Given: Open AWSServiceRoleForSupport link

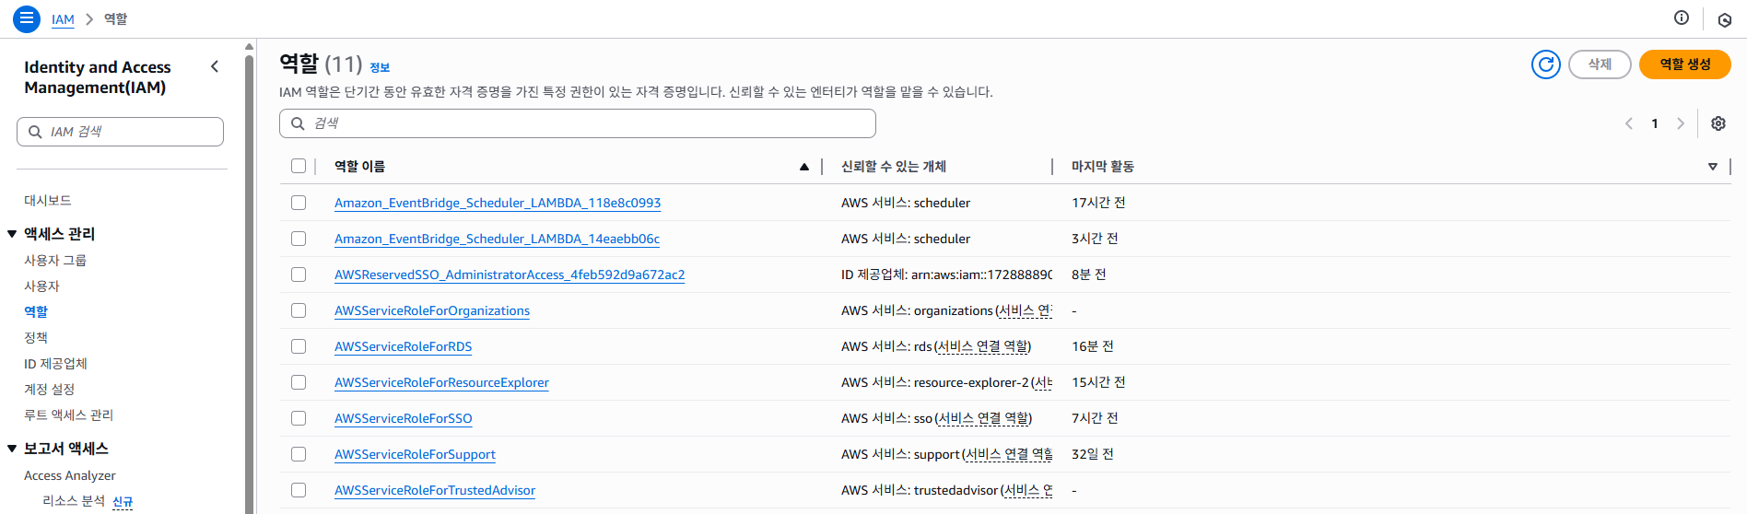Looking at the screenshot, I should (415, 454).
